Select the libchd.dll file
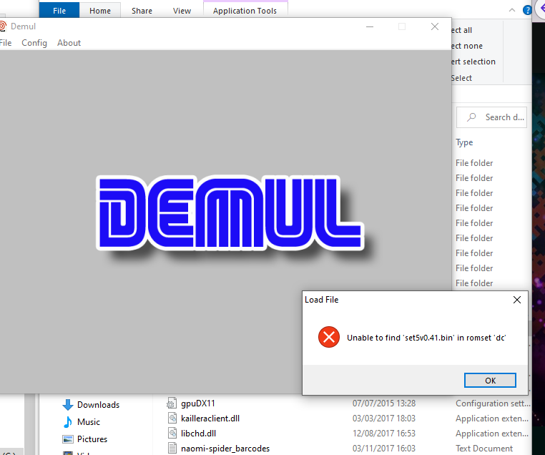Viewport: 545px width, 455px height. tap(198, 434)
